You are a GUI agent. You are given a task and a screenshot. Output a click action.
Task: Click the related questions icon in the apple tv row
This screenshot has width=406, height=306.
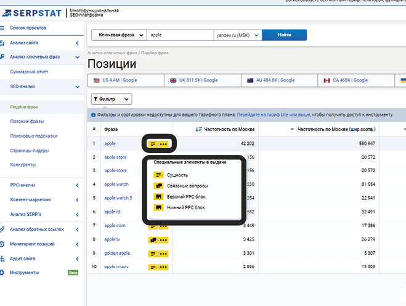point(152,239)
